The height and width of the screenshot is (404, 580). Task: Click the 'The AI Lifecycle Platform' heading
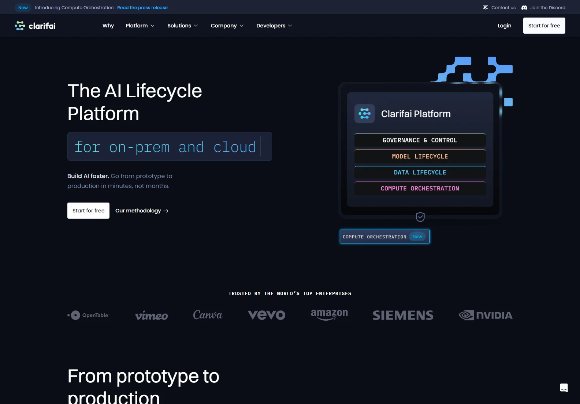[135, 102]
